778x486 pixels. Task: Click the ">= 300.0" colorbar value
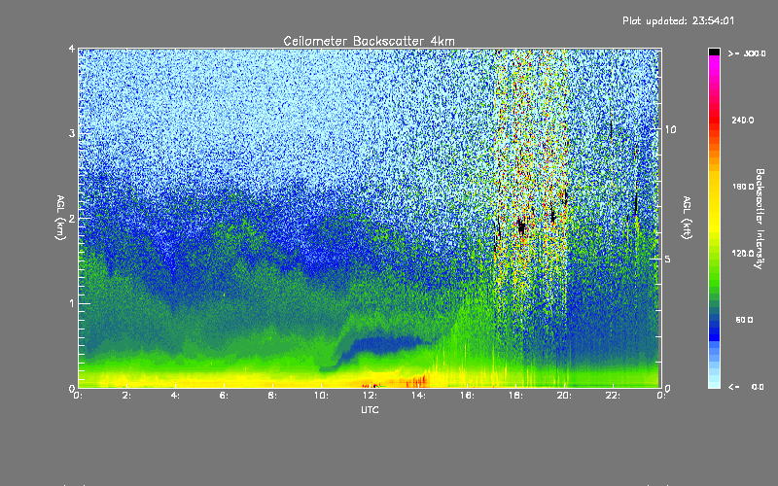(747, 53)
